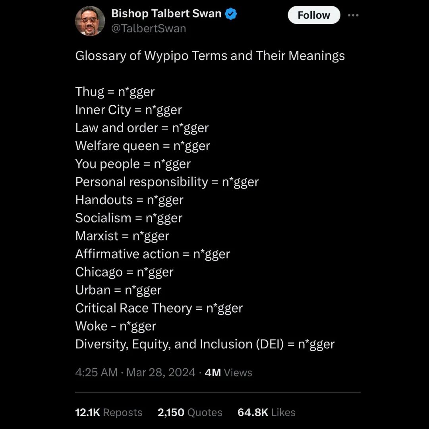Click the @TalbertSwan handle
The height and width of the screenshot is (429, 429).
click(149, 29)
